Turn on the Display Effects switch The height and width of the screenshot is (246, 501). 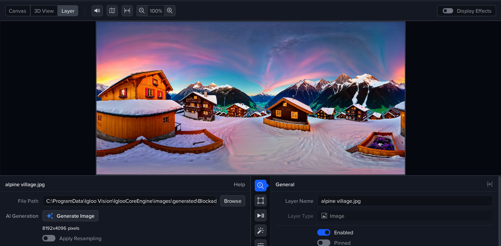pyautogui.click(x=448, y=11)
